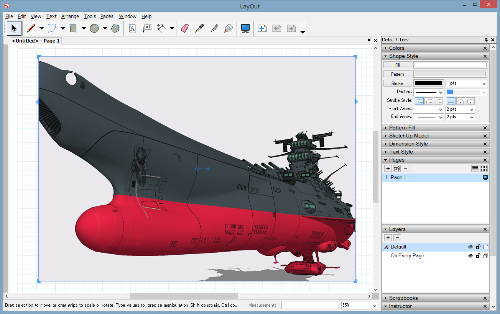
Task: Expand the SketchUp Model panel
Action: pyautogui.click(x=386, y=136)
